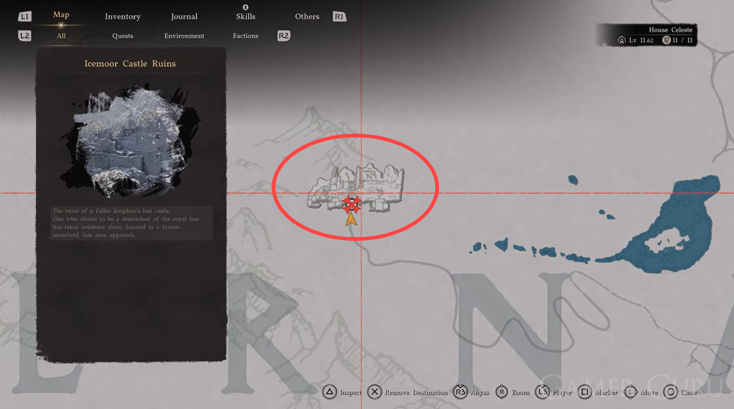Screen dimensions: 734x409
Task: Click the R1 bumper button icon
Action: pos(339,17)
